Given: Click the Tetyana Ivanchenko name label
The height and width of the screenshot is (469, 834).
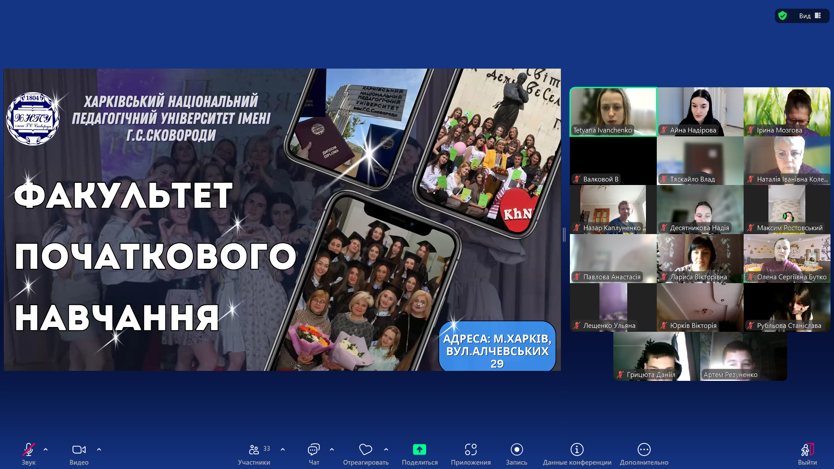Looking at the screenshot, I should [x=602, y=130].
